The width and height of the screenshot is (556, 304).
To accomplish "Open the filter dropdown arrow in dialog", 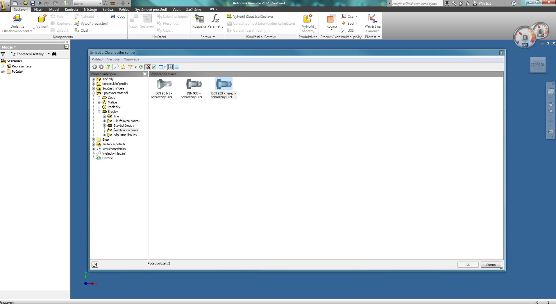I will click(x=135, y=67).
